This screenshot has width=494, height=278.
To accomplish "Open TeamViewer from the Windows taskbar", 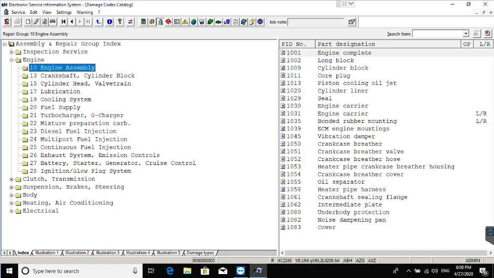I will pyautogui.click(x=241, y=271).
